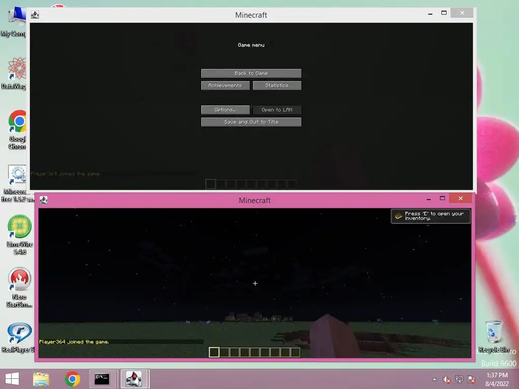Open Action Center flag icon

click(x=471, y=379)
